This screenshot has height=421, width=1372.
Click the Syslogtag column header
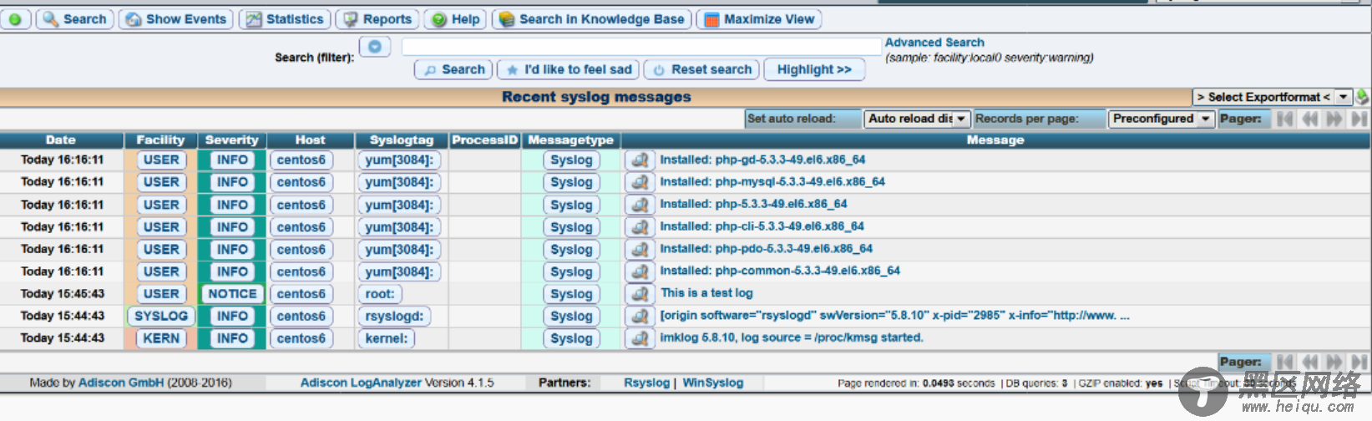pos(402,140)
